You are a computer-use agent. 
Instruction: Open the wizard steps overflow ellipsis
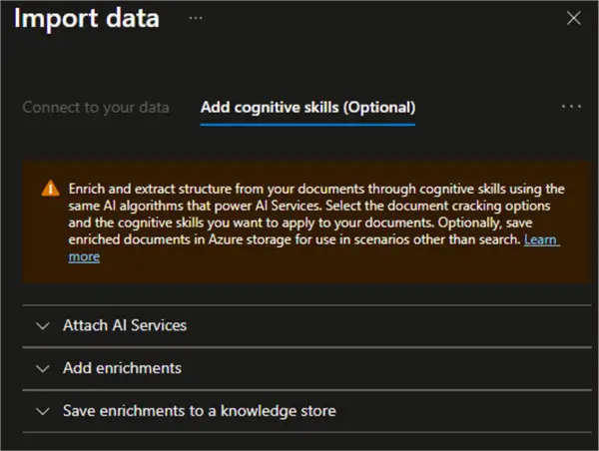571,106
